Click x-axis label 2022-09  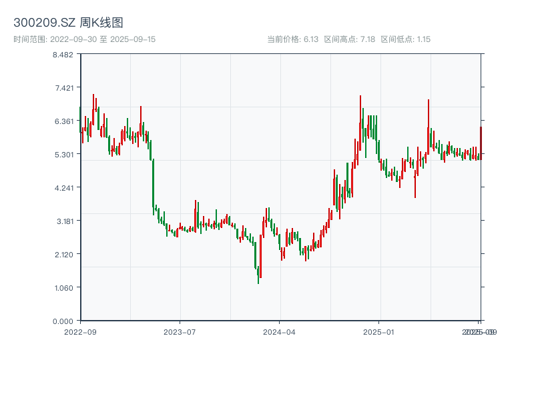(x=80, y=332)
